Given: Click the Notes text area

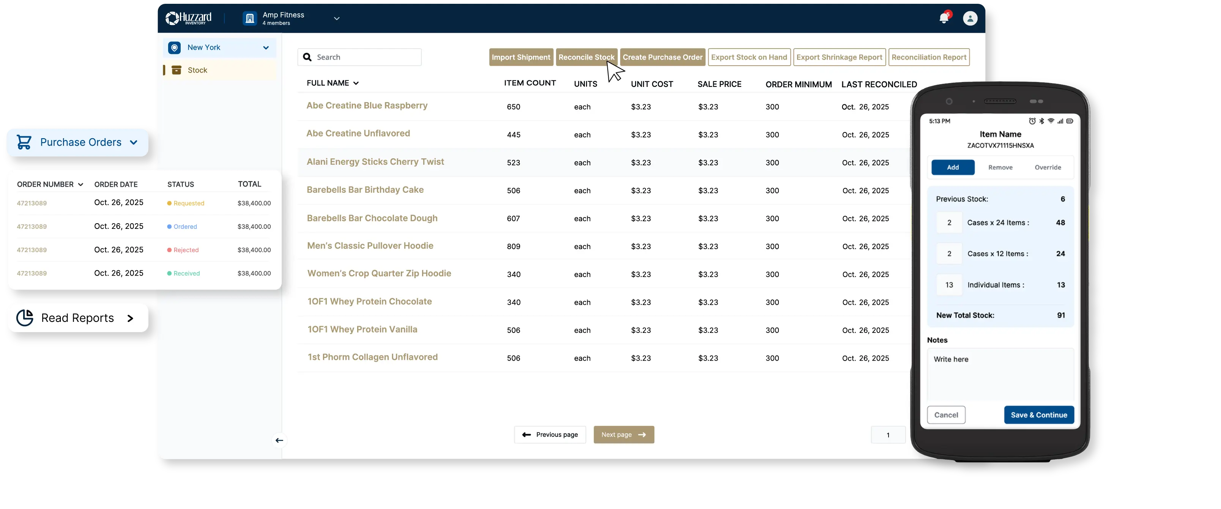Looking at the screenshot, I should [x=1000, y=375].
